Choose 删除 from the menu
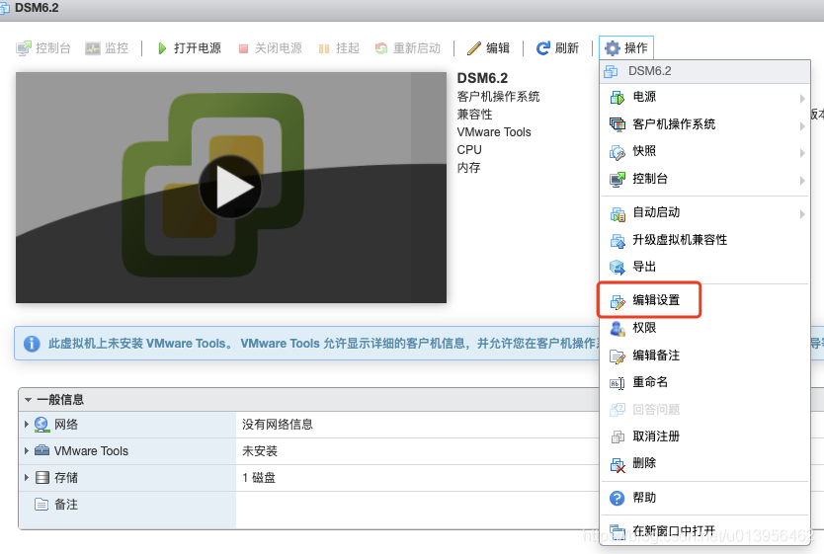The image size is (824, 554). point(704,464)
